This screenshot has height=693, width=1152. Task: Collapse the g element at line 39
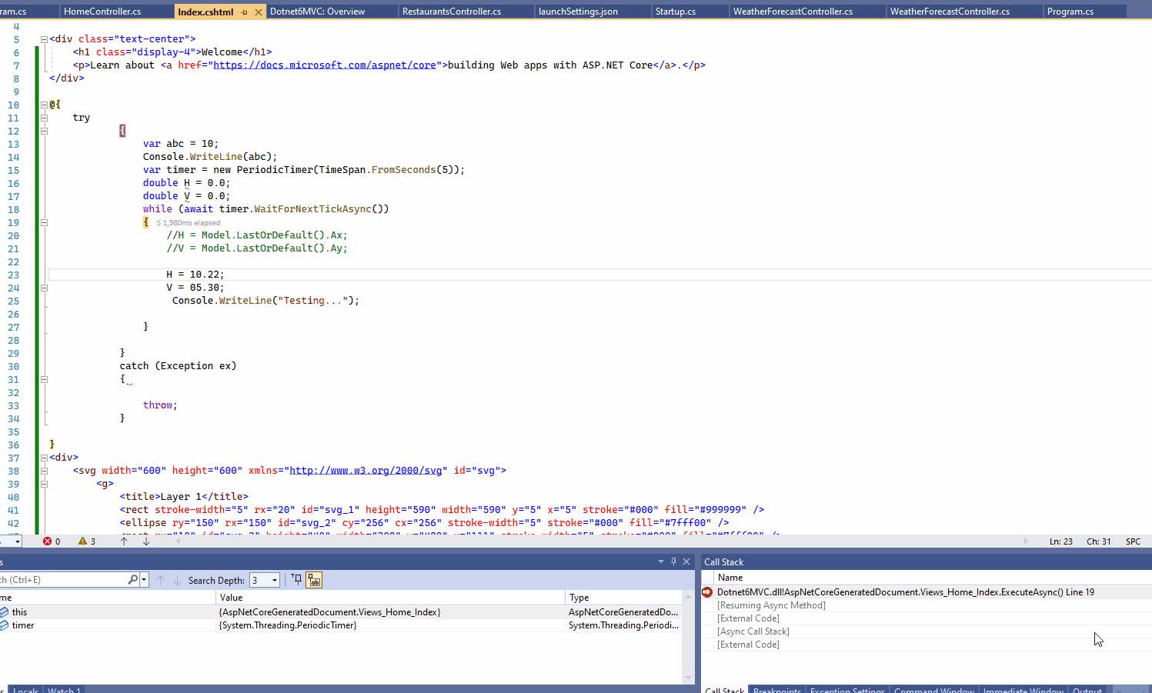coord(44,484)
